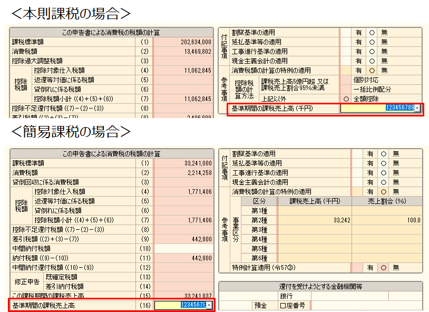429x312 pixels.
Task: Click the 中間納付税額 (10) input field
Action: (183, 248)
